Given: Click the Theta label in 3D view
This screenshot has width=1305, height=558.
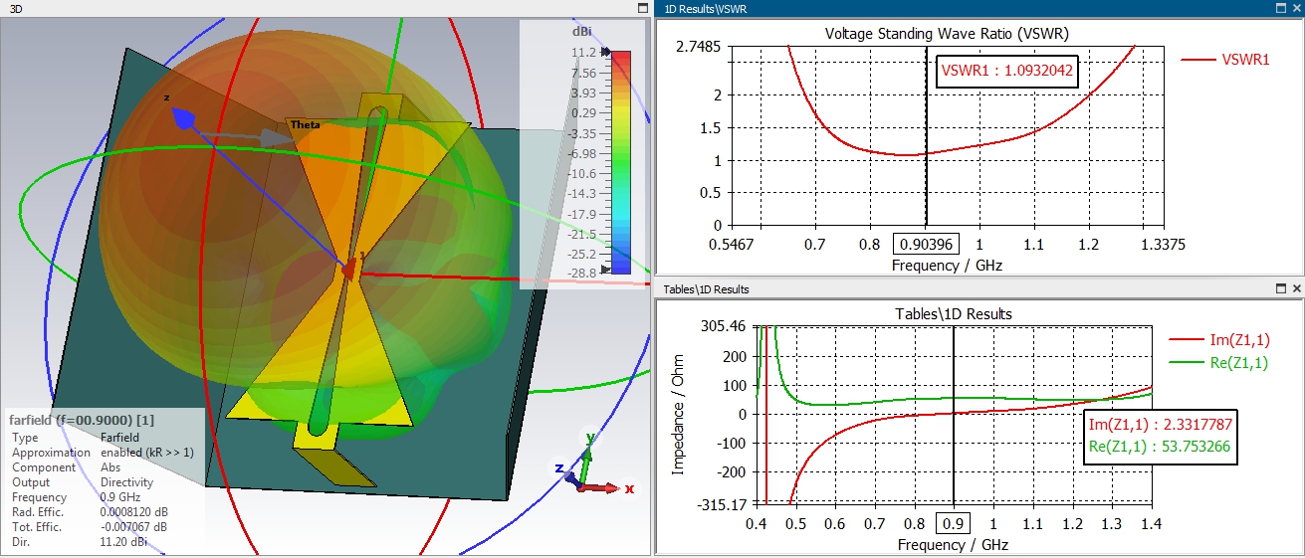Looking at the screenshot, I should point(305,124).
